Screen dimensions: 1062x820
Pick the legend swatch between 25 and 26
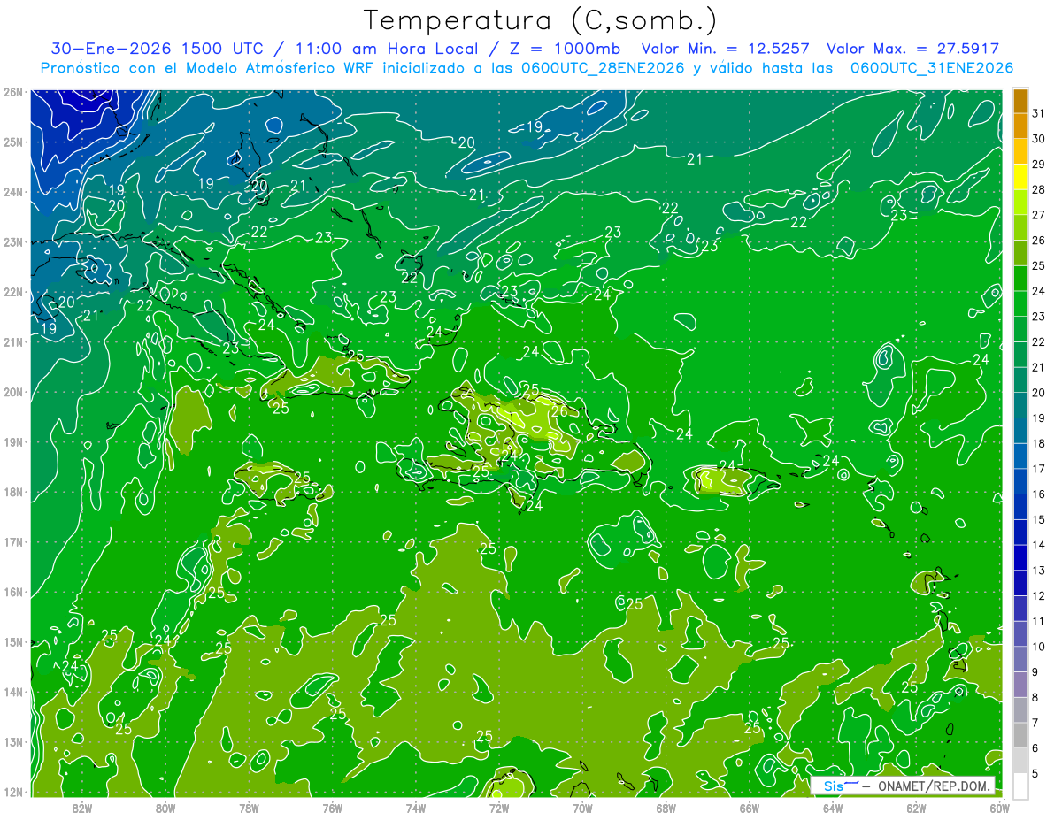[1020, 253]
